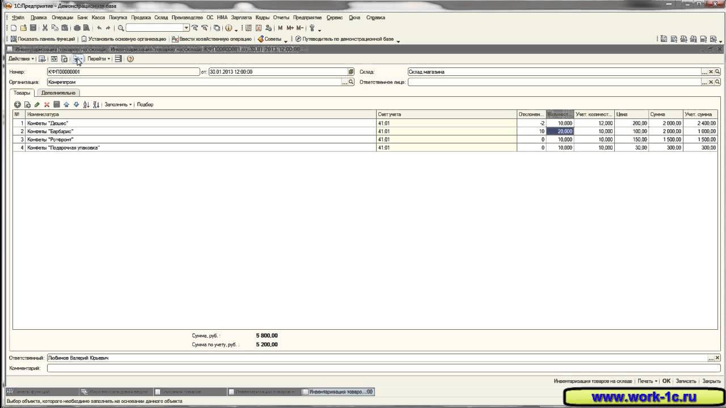Click Ввести хозяйственную операцию
This screenshot has width=726, height=408.
click(212, 39)
